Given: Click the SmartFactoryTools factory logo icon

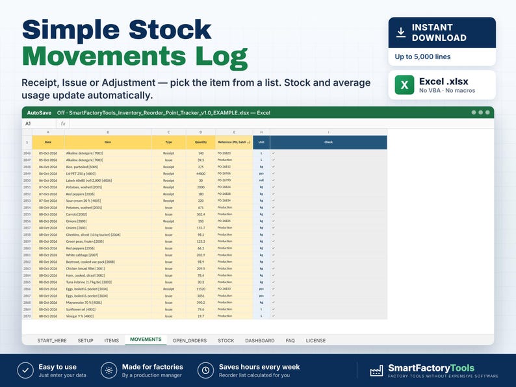Looking at the screenshot, I should pos(376,371).
